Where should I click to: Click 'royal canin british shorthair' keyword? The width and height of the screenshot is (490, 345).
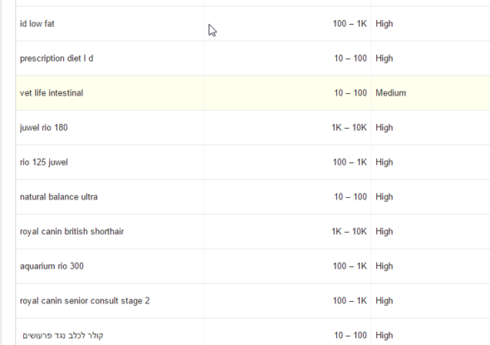pyautogui.click(x=72, y=231)
